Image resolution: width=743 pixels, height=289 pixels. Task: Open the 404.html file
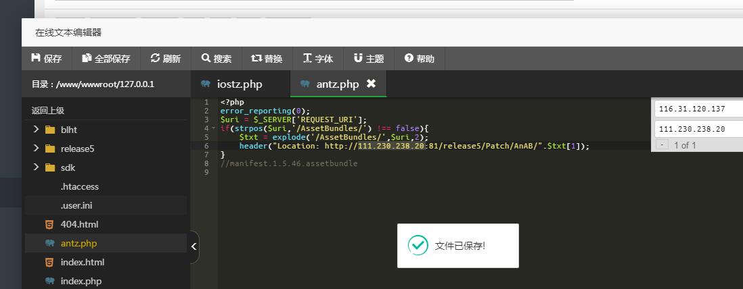coord(79,224)
